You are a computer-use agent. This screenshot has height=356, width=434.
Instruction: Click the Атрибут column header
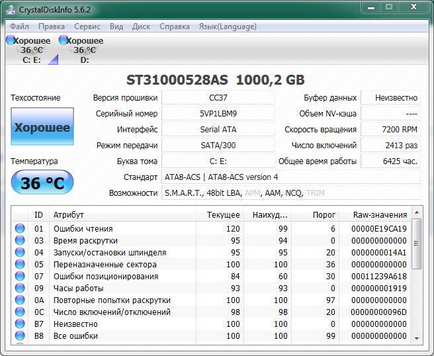click(69, 215)
